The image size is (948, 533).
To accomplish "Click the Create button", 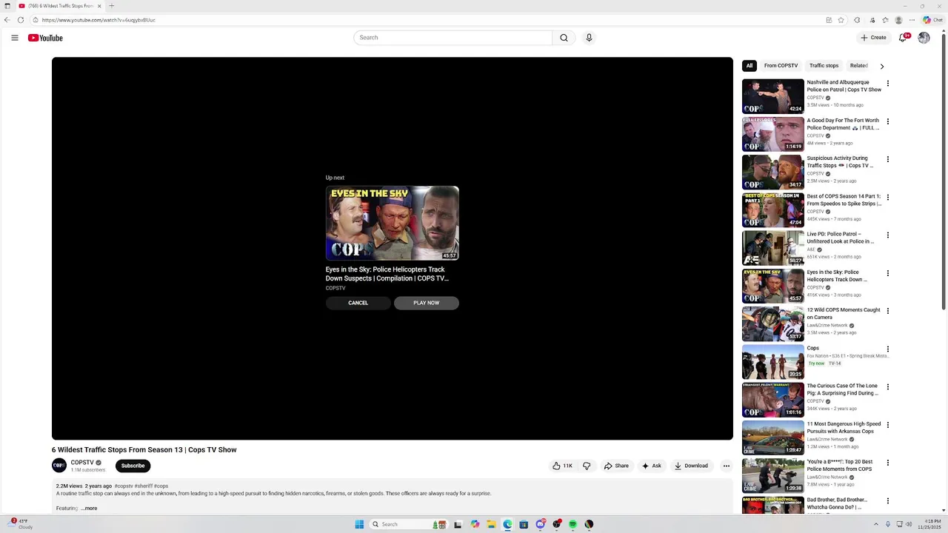I will pyautogui.click(x=873, y=38).
